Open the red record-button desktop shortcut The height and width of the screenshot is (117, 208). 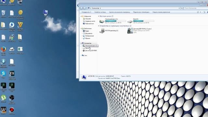point(12,111)
